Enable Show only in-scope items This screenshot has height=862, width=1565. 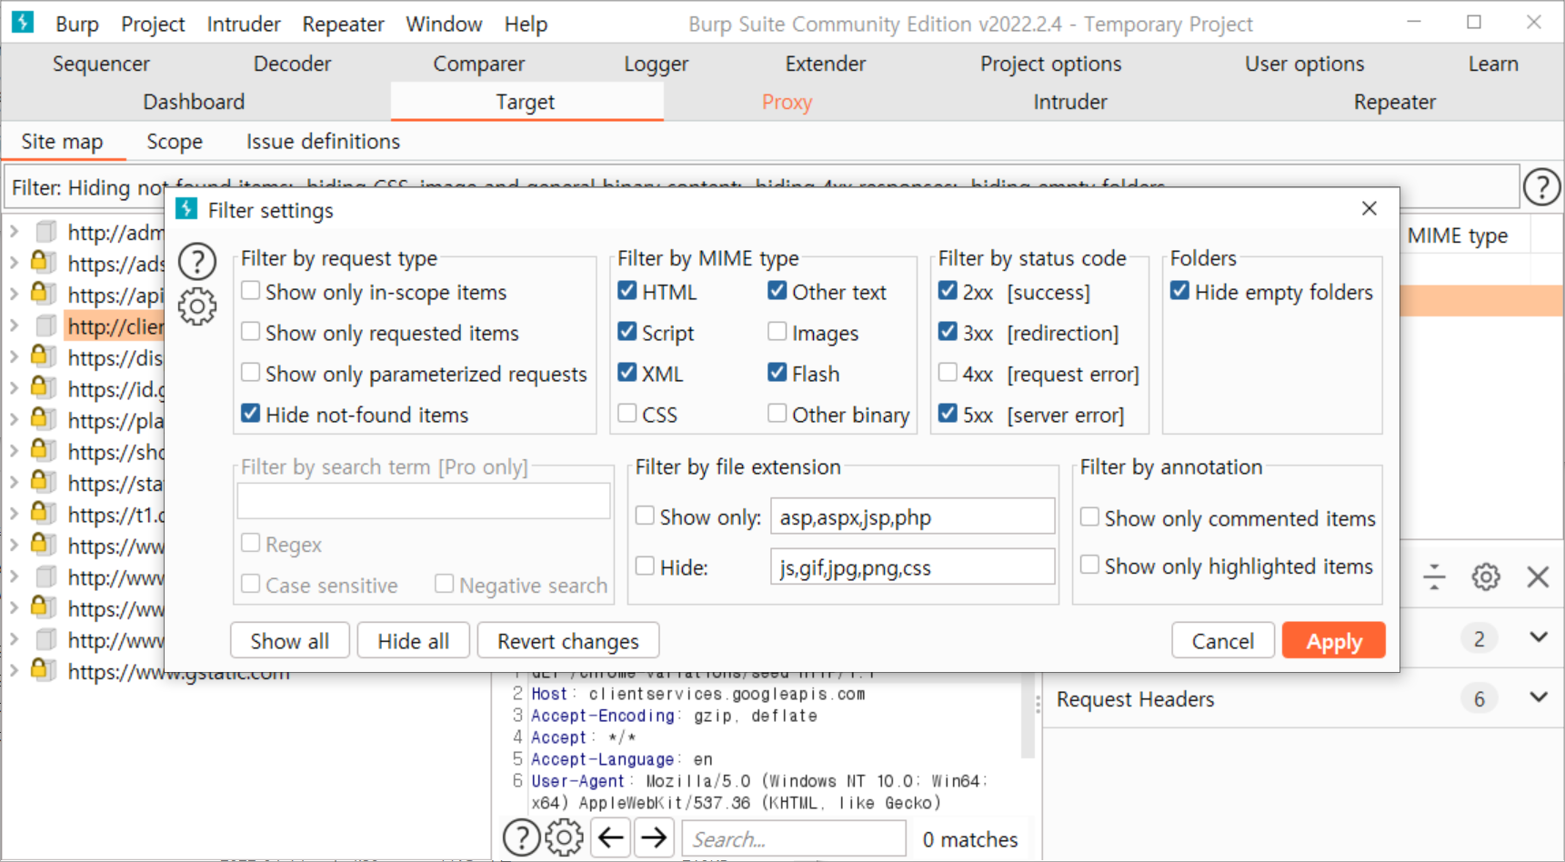tap(250, 291)
